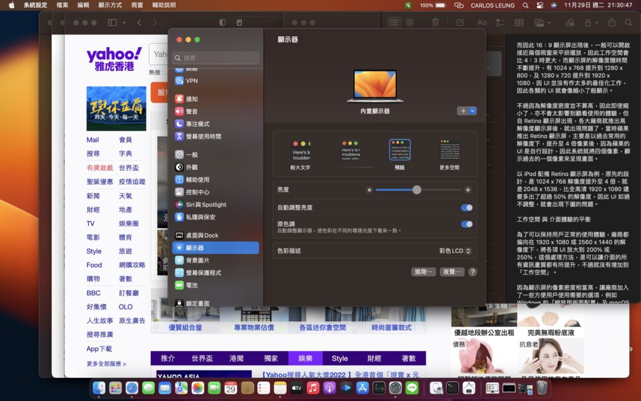Click the trash icon in the Notes toolbar
The image size is (641, 401).
click(436, 23)
